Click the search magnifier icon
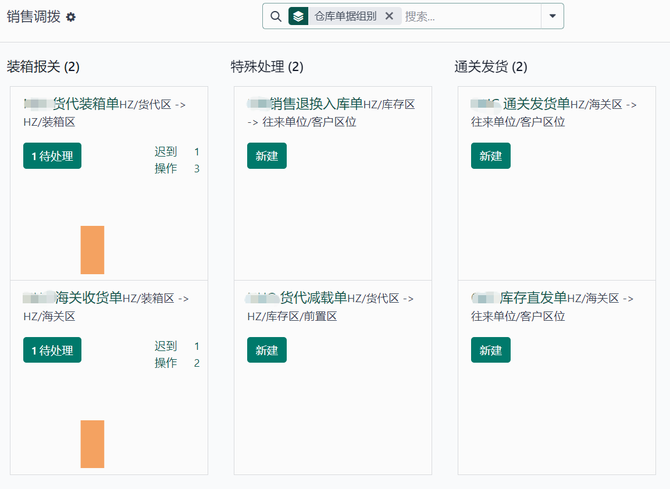 pyautogui.click(x=276, y=16)
